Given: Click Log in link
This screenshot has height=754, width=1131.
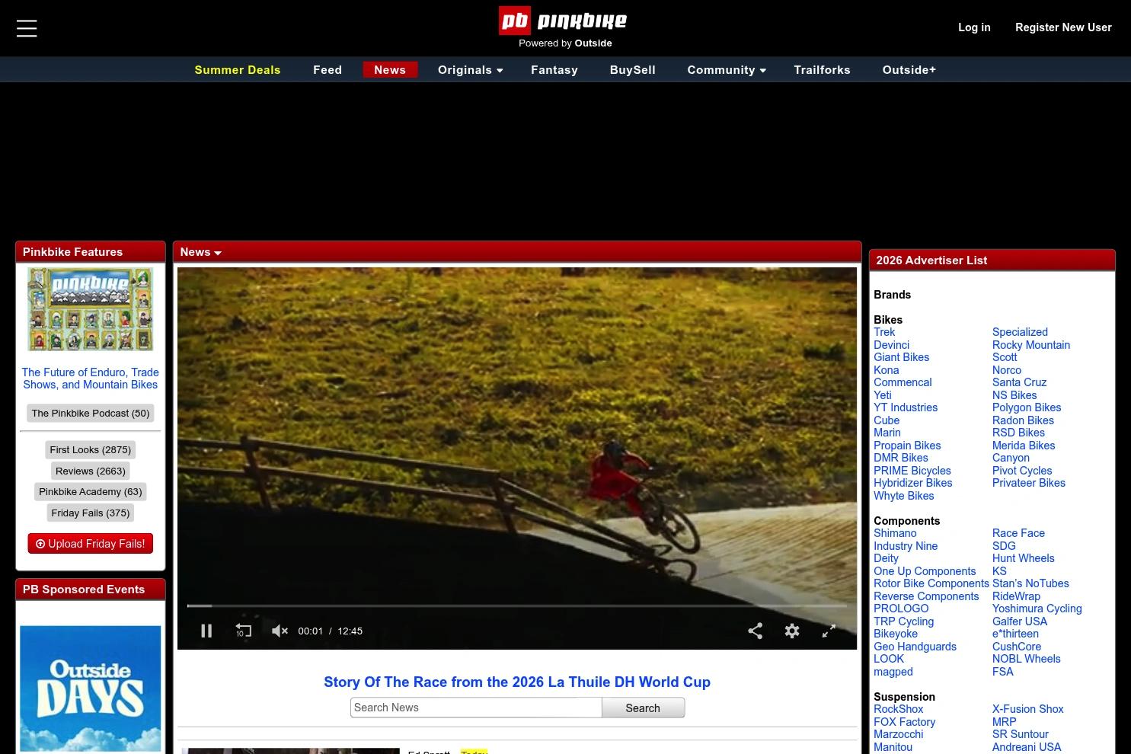Looking at the screenshot, I should click(x=974, y=27).
